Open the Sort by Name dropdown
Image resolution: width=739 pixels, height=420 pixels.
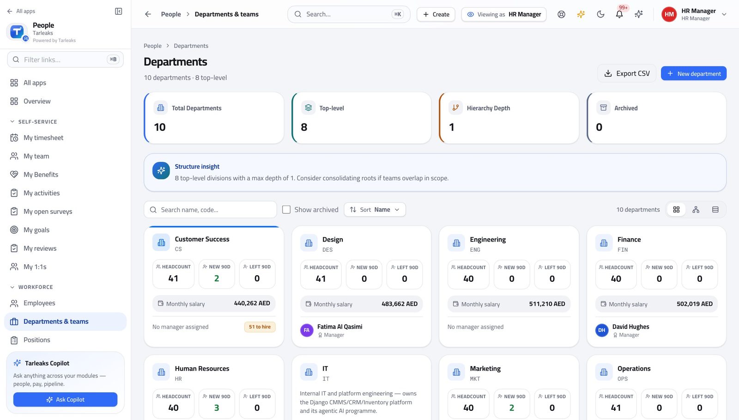[375, 210]
